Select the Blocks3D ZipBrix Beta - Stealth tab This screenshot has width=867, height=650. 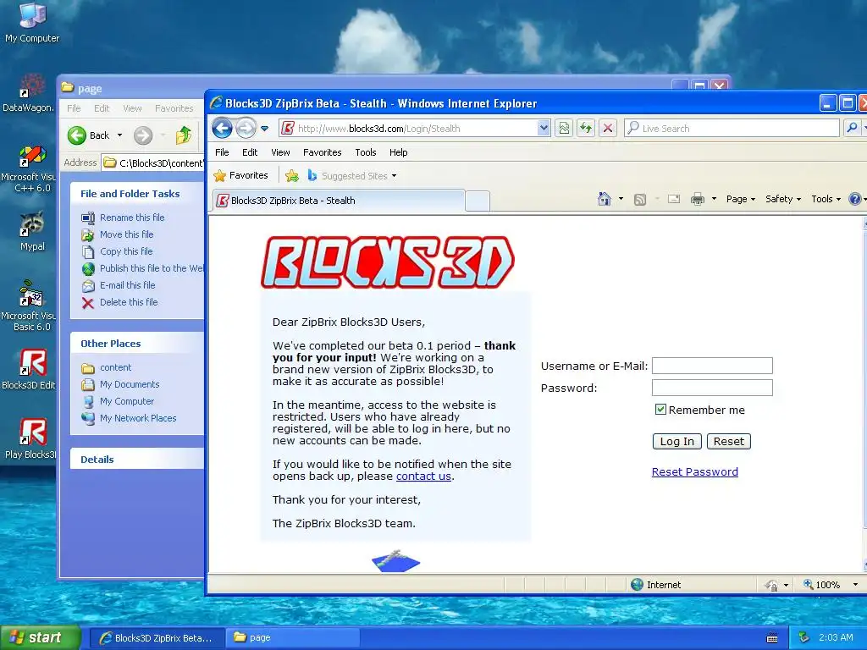pos(339,201)
